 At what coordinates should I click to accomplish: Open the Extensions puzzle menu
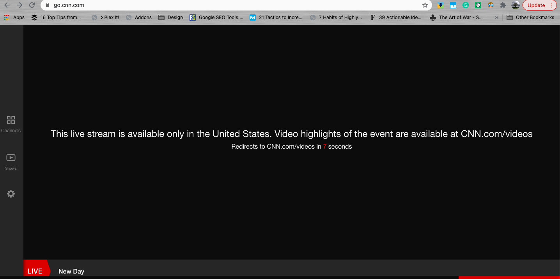[503, 5]
